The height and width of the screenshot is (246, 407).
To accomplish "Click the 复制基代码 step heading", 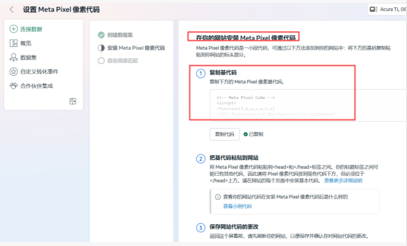I will pos(223,72).
